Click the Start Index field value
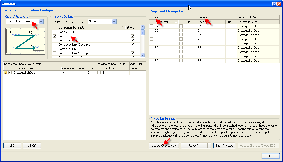The height and width of the screenshot is (162, 283). point(115,73)
